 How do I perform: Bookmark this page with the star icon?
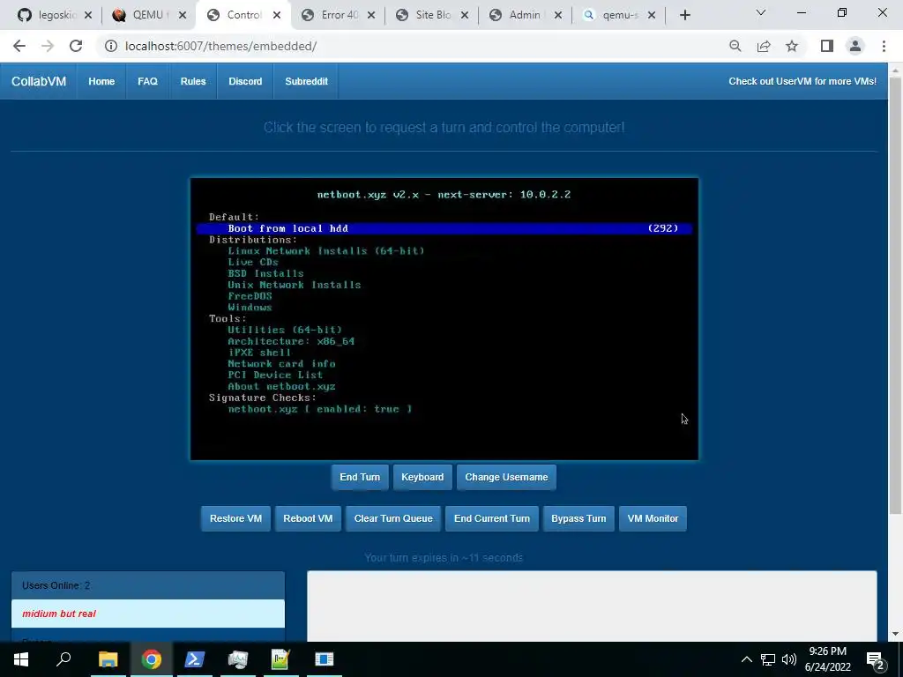(792, 46)
